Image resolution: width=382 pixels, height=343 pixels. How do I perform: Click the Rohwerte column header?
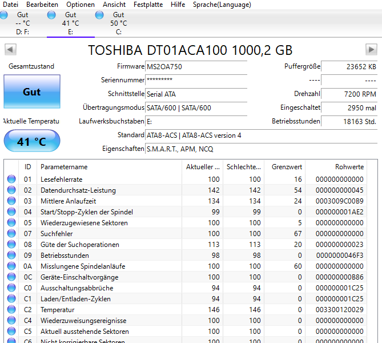(x=336, y=167)
